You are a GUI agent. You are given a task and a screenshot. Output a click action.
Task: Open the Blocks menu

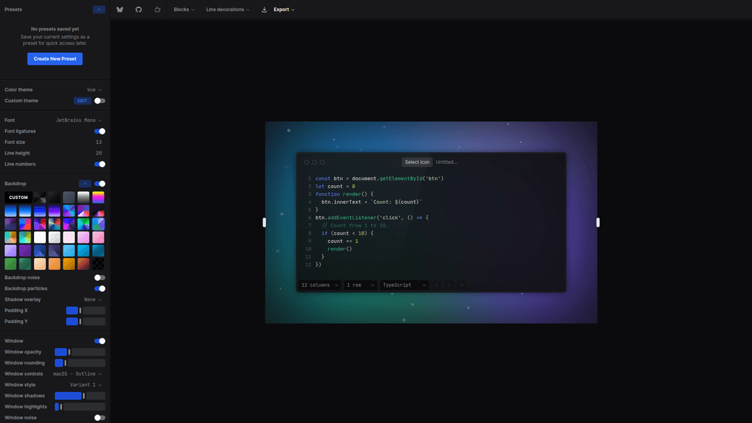click(x=184, y=10)
